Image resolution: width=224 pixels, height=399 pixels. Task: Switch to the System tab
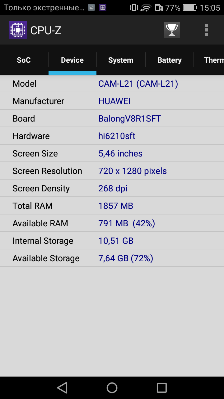[x=121, y=60]
